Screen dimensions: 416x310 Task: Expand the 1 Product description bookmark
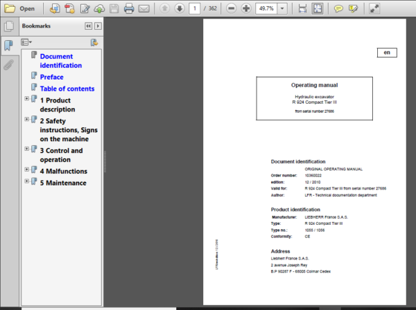(27, 98)
